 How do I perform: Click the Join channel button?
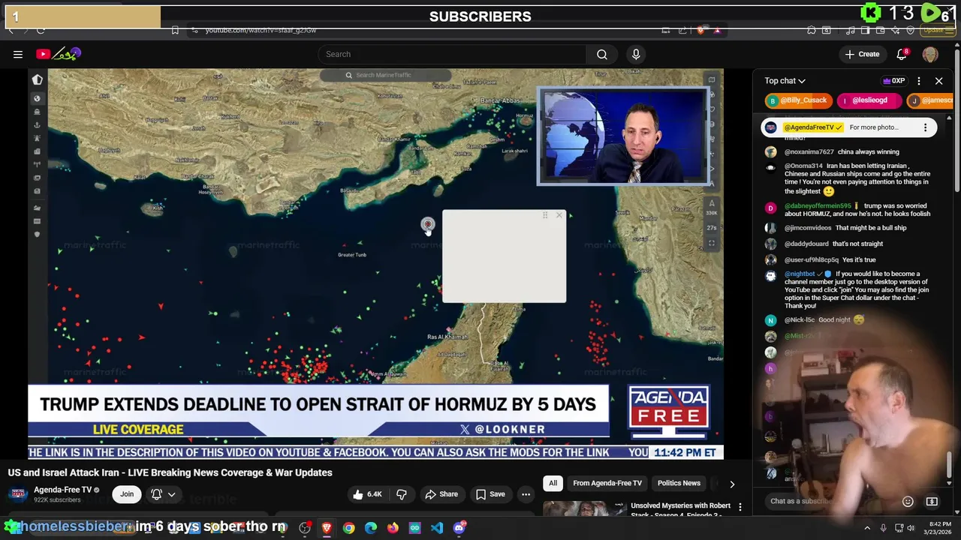[127, 494]
